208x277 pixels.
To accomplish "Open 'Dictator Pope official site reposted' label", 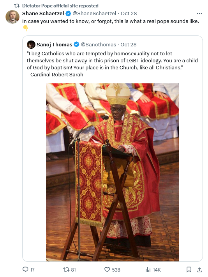I will point(60,6).
